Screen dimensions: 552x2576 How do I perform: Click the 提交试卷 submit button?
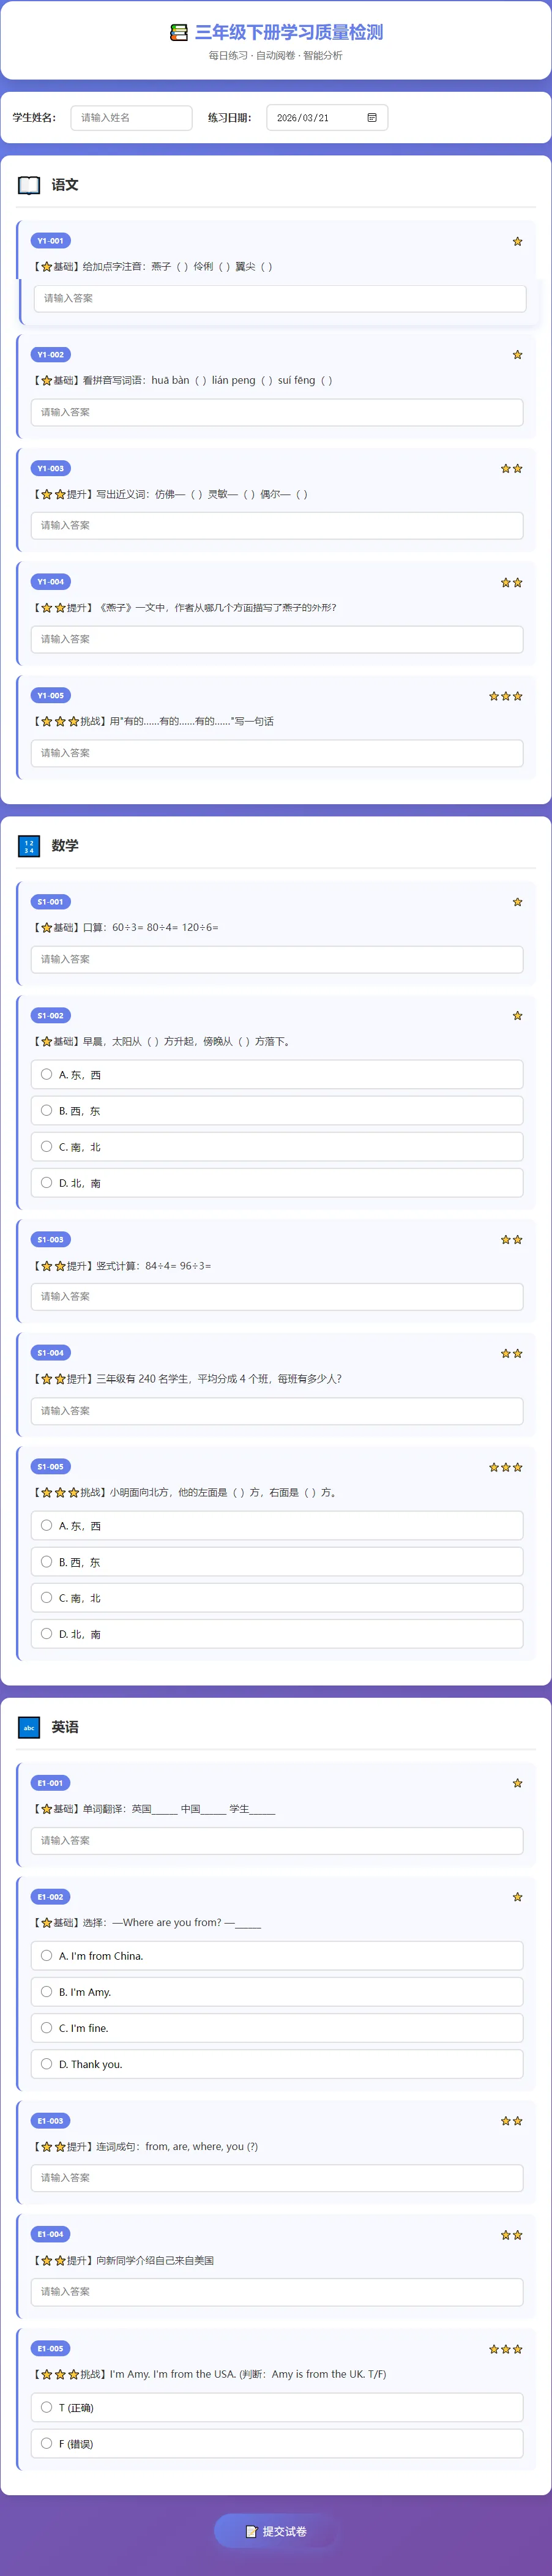[x=276, y=2531]
